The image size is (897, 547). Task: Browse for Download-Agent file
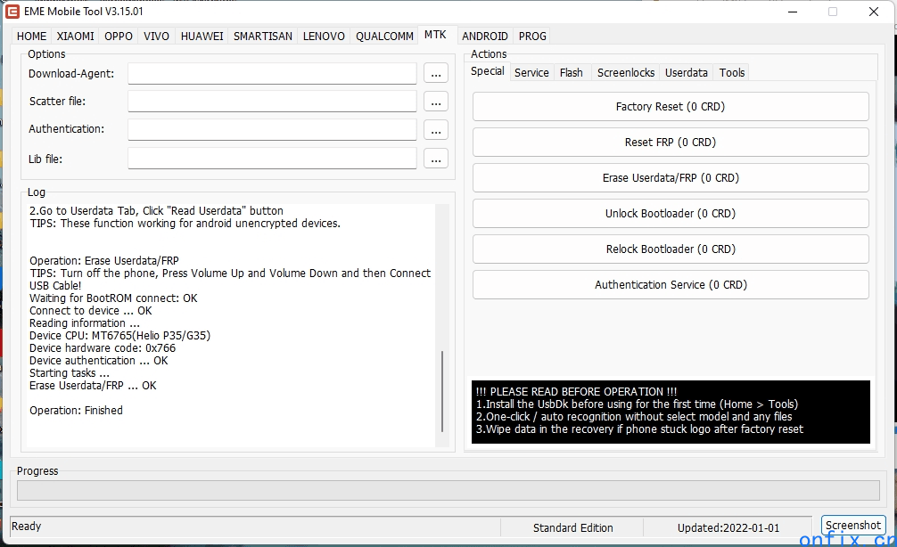pos(435,73)
